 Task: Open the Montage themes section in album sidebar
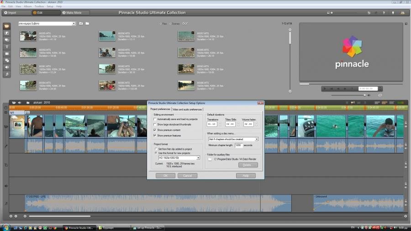(7, 40)
